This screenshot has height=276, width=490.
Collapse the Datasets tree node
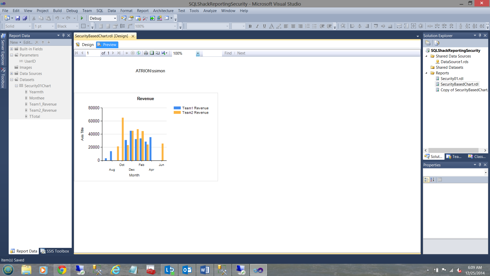click(11, 80)
